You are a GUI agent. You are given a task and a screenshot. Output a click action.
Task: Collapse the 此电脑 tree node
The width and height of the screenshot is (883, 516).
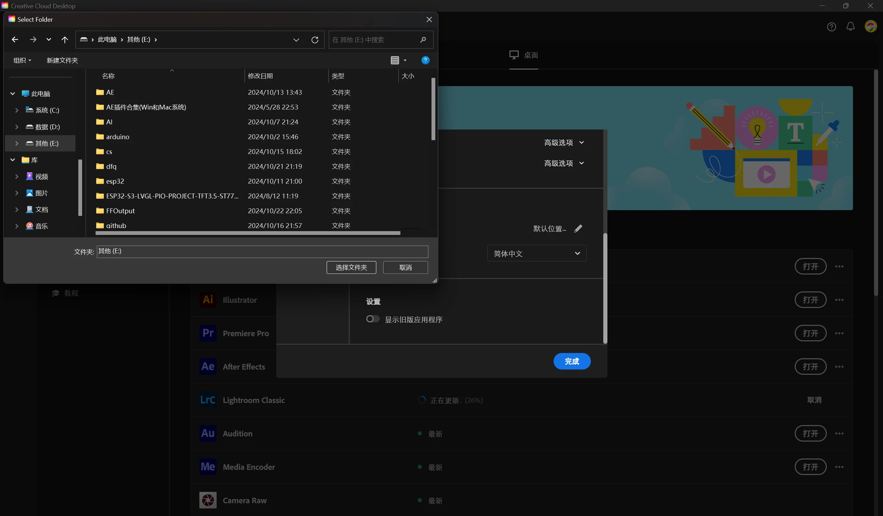[x=13, y=94]
